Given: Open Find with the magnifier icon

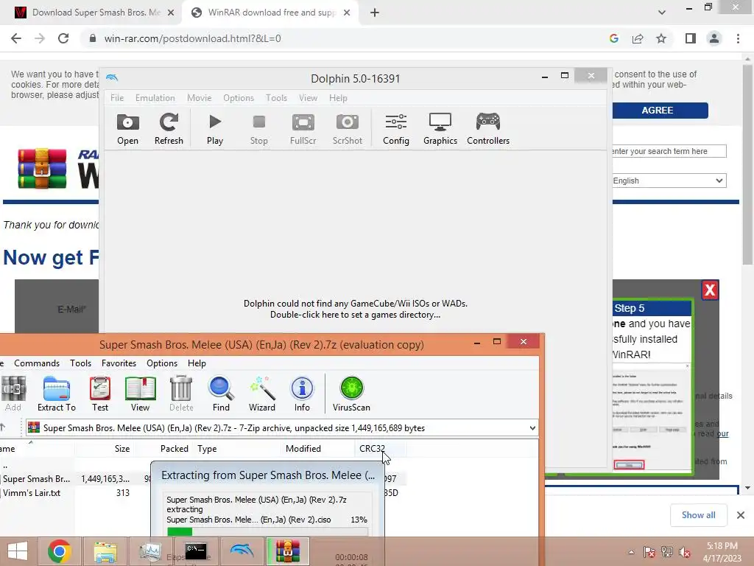Looking at the screenshot, I should pyautogui.click(x=221, y=394).
